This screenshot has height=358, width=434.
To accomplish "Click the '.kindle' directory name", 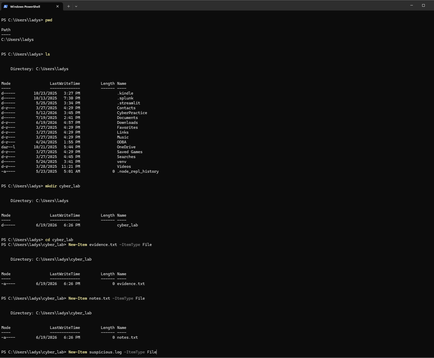I will [125, 93].
